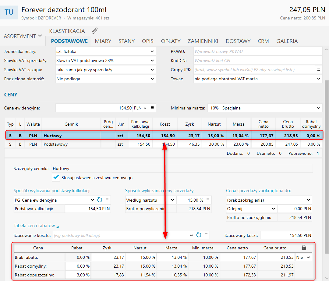Click Rabat domyślny 0,00 % rabat field
Viewport: 329px width, 281px height.
click(x=78, y=266)
